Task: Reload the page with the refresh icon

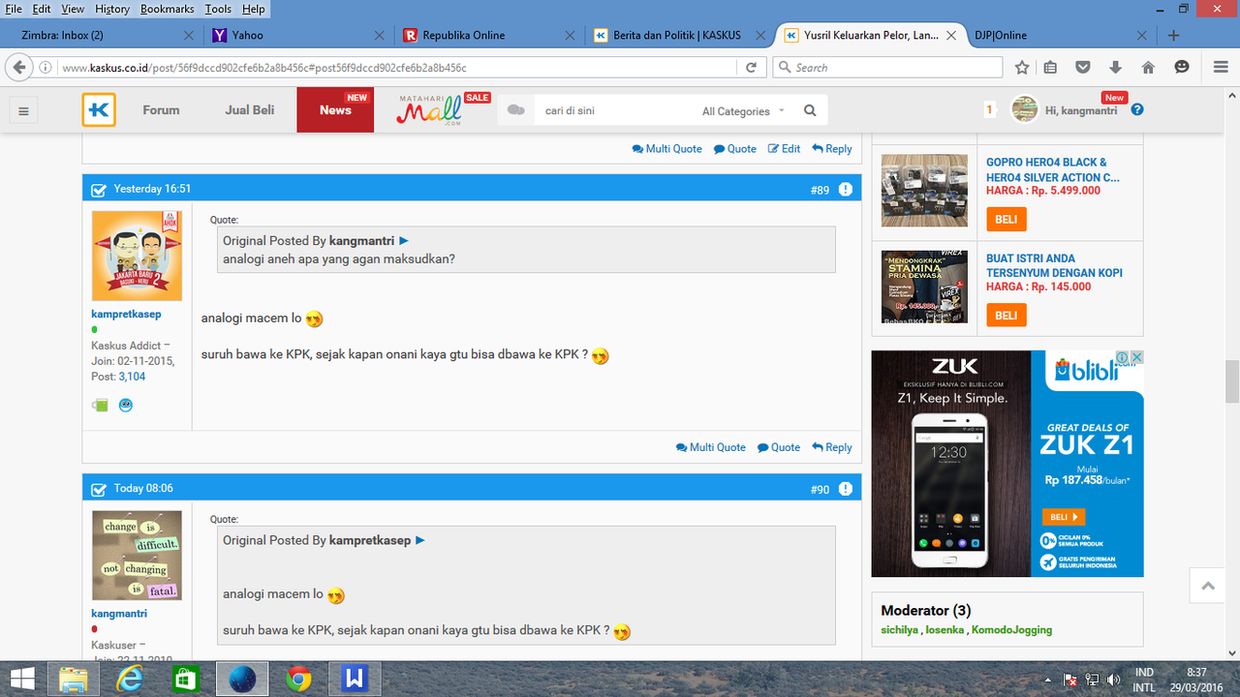Action: [751, 67]
